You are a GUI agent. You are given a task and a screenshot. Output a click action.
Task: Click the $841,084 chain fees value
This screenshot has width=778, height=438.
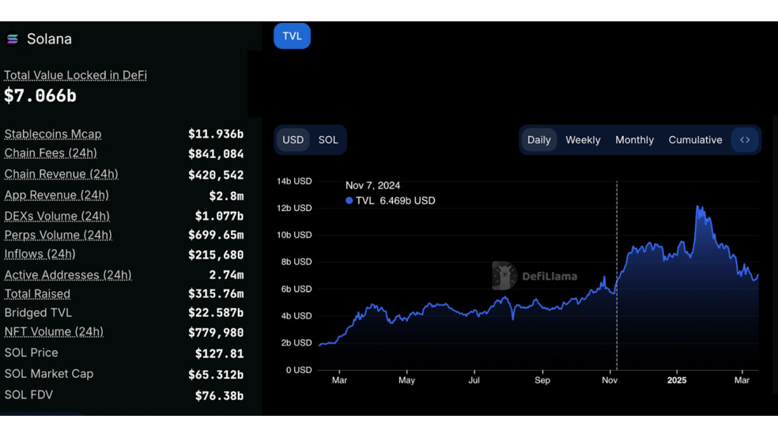pyautogui.click(x=216, y=154)
